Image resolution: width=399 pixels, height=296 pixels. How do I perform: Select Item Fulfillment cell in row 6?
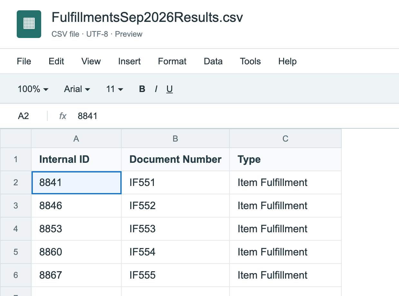[x=285, y=275]
